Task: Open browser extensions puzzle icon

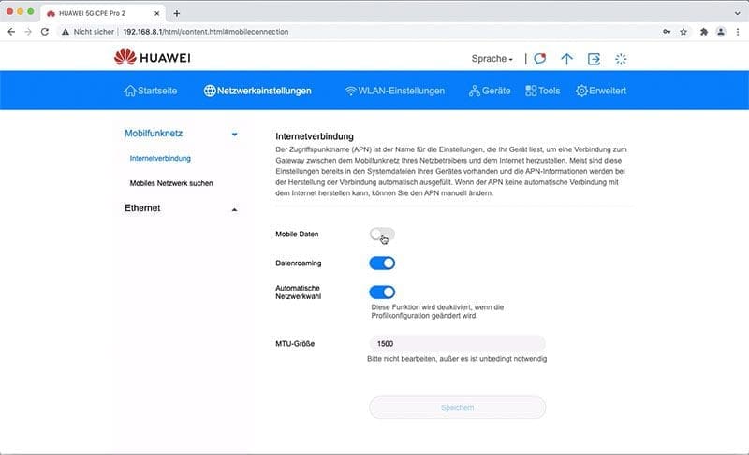Action: [x=704, y=32]
